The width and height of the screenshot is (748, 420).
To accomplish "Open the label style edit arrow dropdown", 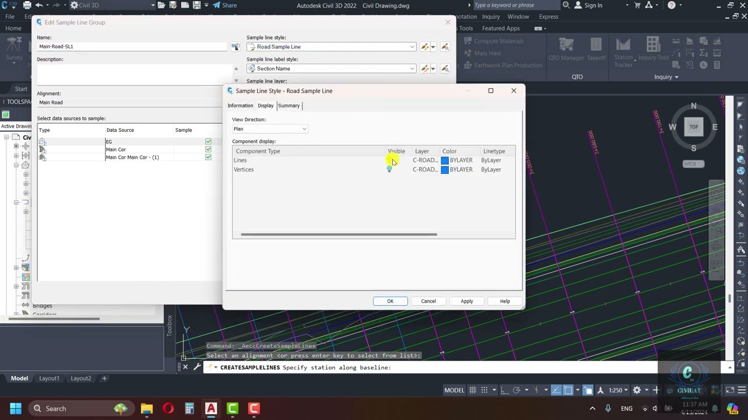I will [432, 68].
